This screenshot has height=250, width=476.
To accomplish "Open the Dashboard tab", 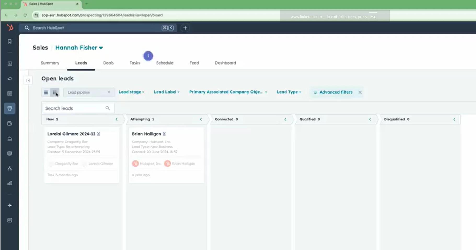I will [225, 63].
